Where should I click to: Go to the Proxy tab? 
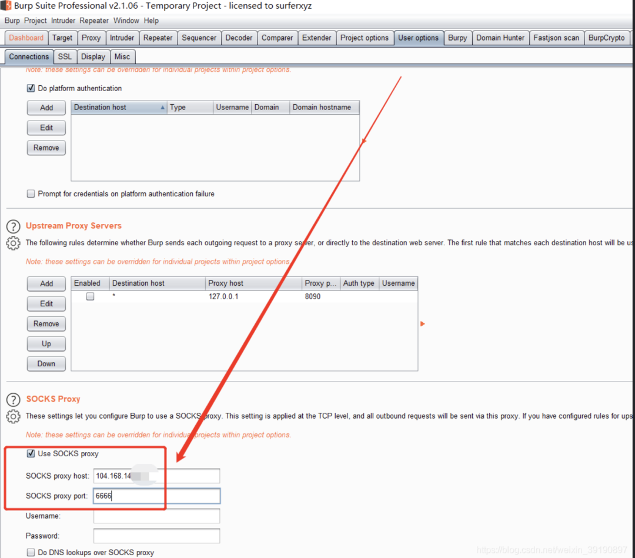[91, 38]
